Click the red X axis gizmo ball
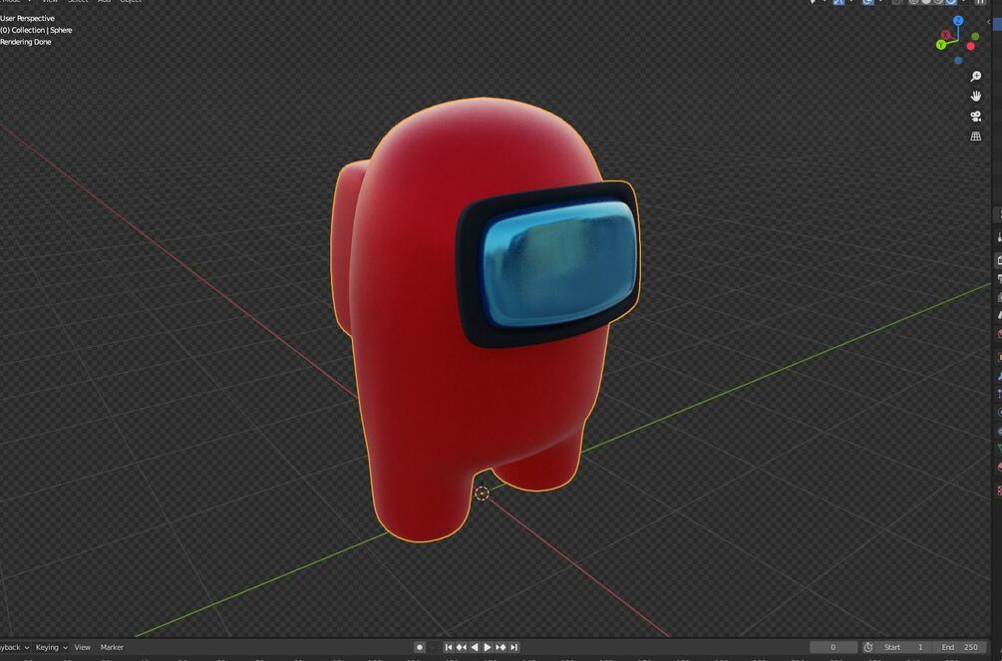 (946, 35)
